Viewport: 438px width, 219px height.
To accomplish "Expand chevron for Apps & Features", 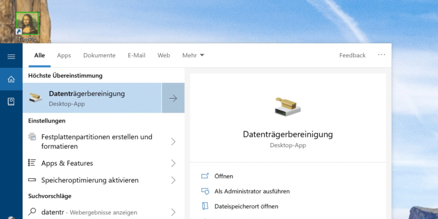I will [173, 163].
